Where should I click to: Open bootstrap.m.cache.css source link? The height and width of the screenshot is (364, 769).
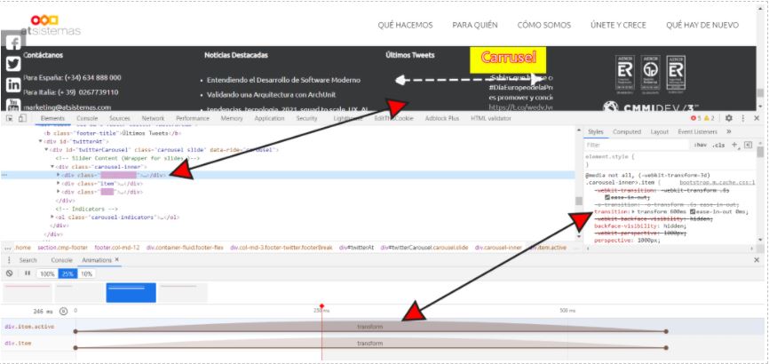(x=717, y=182)
